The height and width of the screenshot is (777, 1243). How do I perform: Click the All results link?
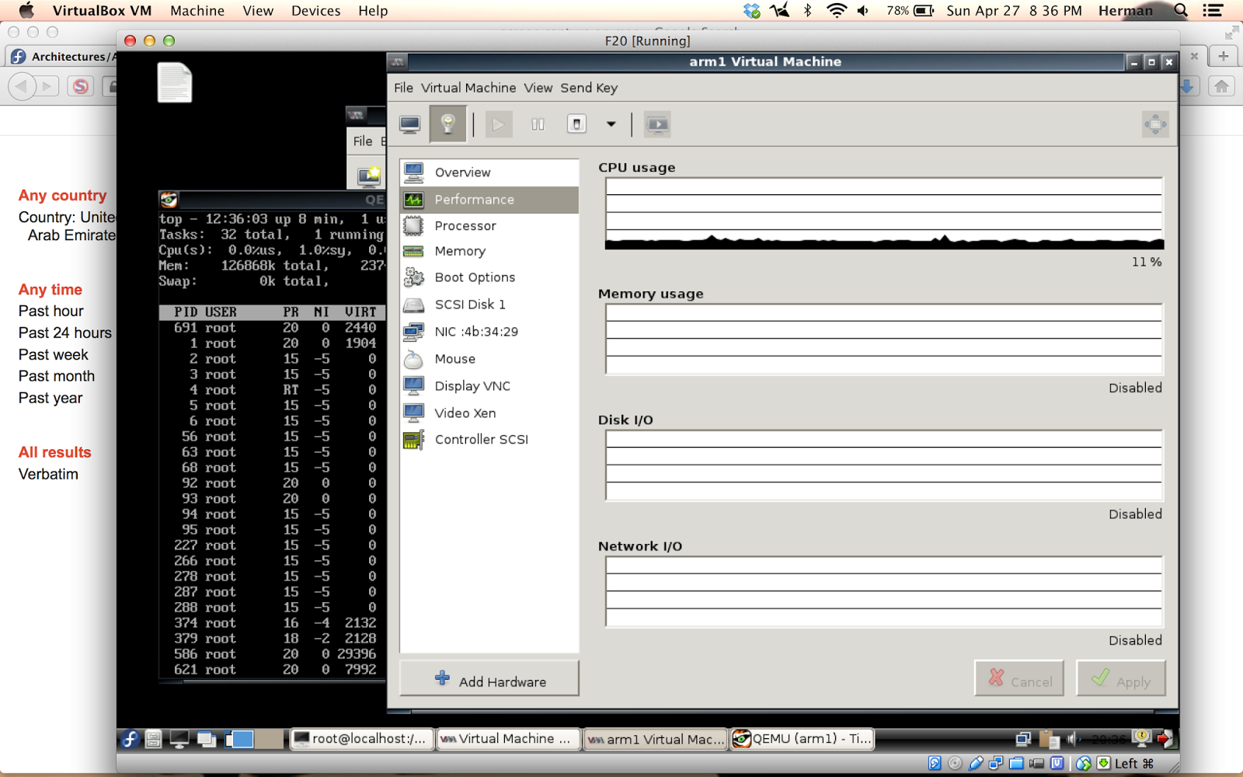point(55,452)
